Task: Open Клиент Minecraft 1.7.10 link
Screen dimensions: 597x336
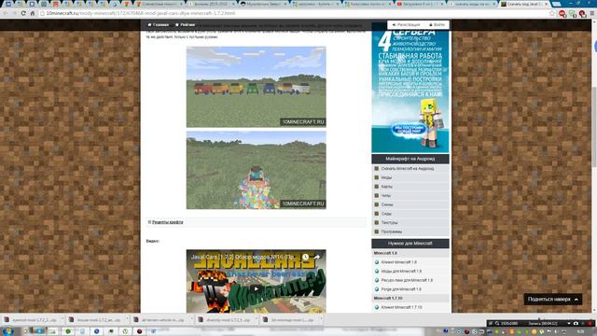Action: [401, 307]
